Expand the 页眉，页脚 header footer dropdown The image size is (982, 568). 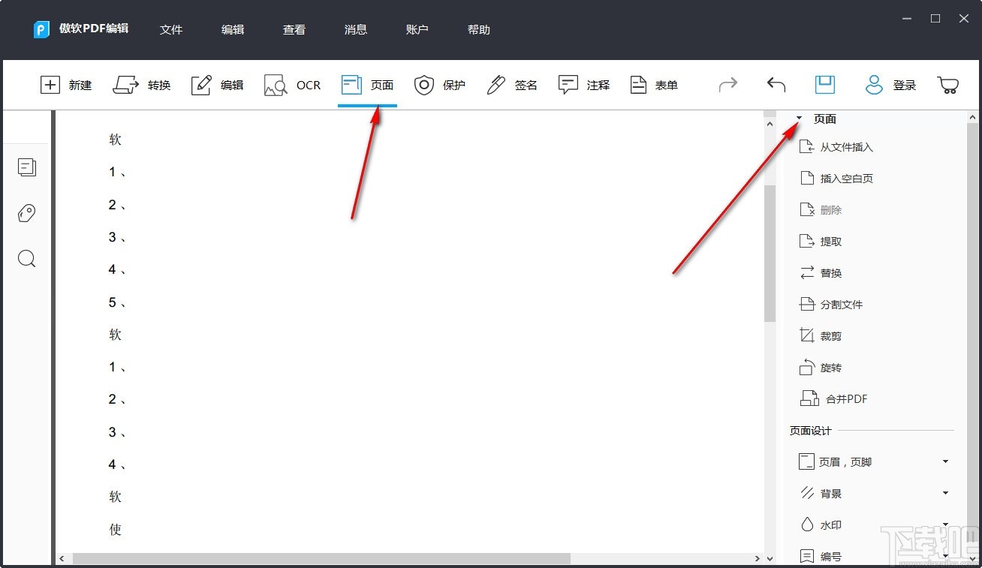(x=944, y=461)
